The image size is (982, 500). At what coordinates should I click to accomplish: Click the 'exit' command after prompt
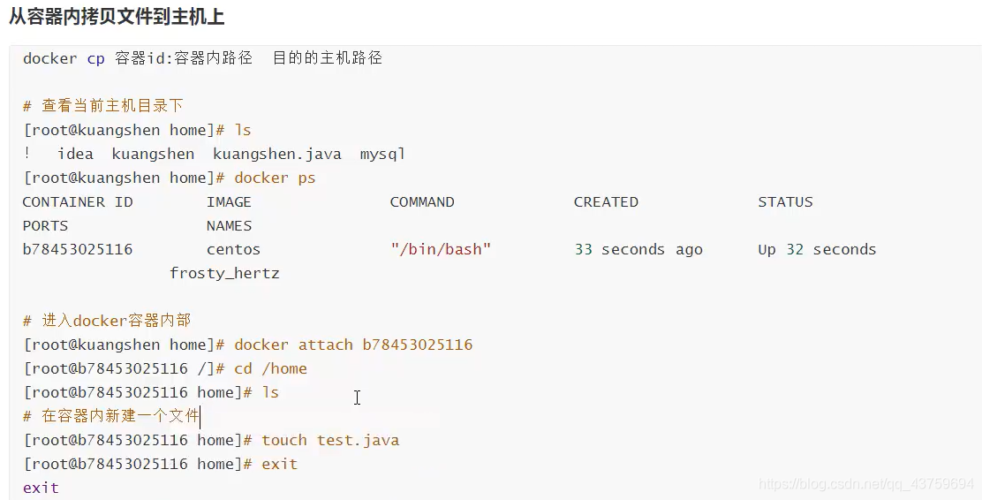(x=279, y=464)
